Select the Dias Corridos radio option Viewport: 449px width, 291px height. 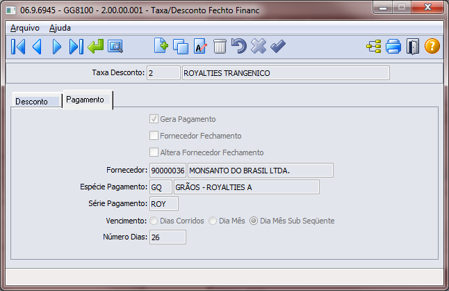[154, 221]
